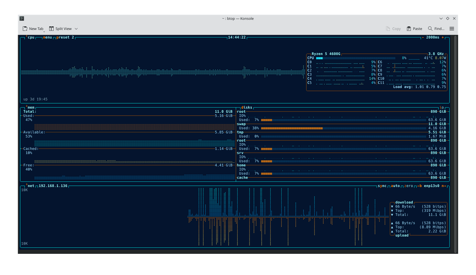476x275 pixels.
Task: Click upload Total 2.22 GiB row
Action: click(418, 231)
